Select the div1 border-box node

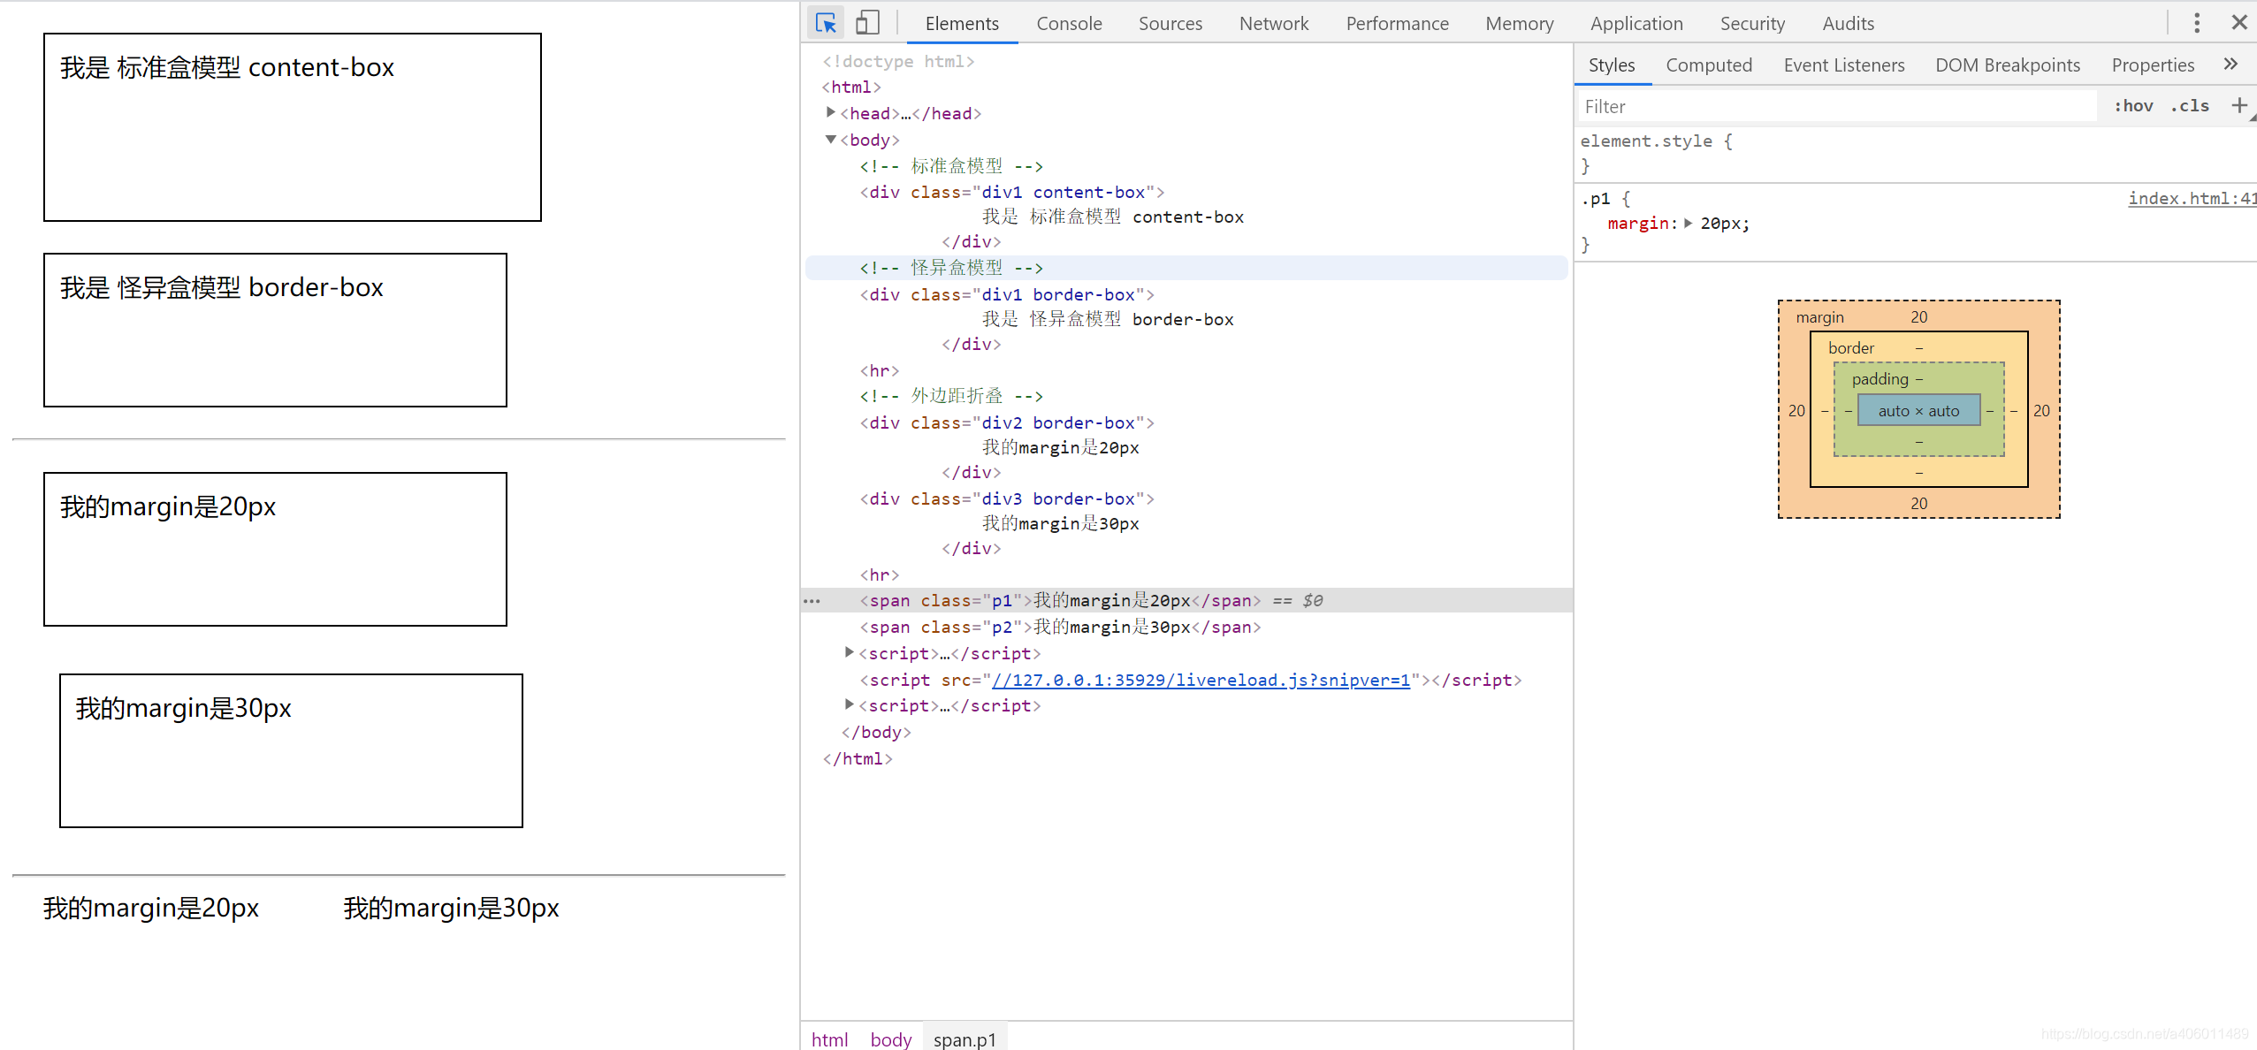pos(1007,294)
